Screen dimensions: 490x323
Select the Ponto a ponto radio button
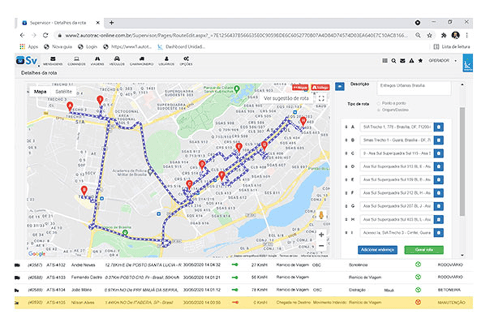click(379, 103)
